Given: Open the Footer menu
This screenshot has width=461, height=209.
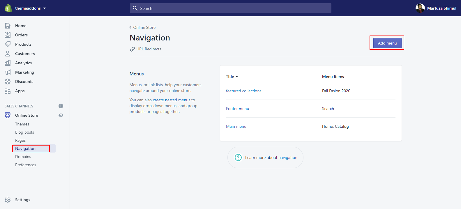Looking at the screenshot, I should 237,109.
